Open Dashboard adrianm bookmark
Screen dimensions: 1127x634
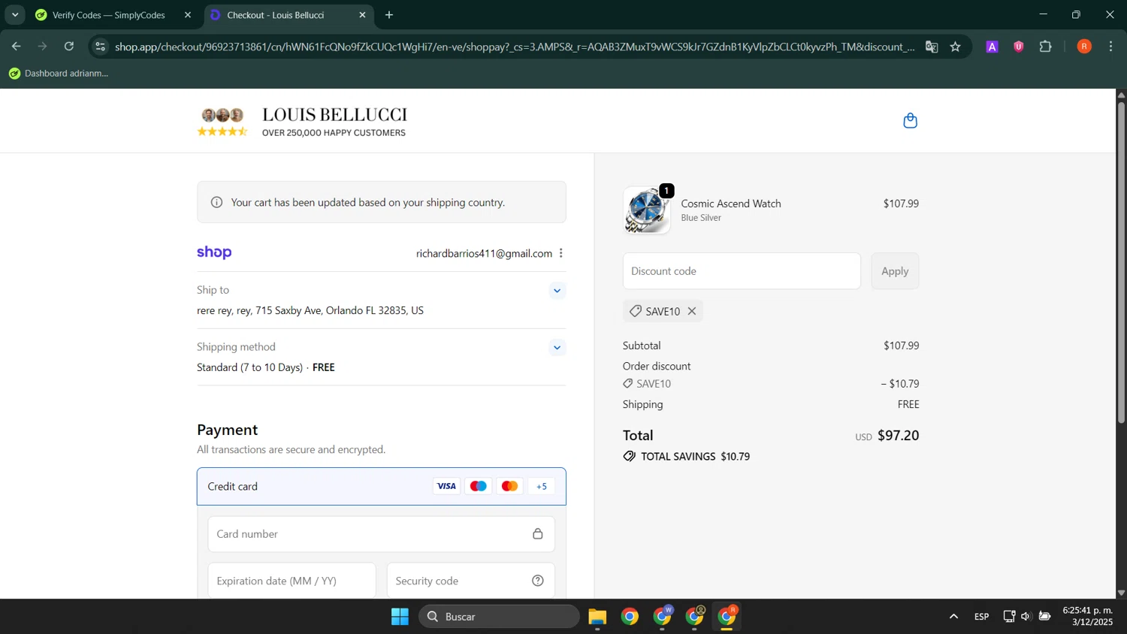pyautogui.click(x=59, y=74)
